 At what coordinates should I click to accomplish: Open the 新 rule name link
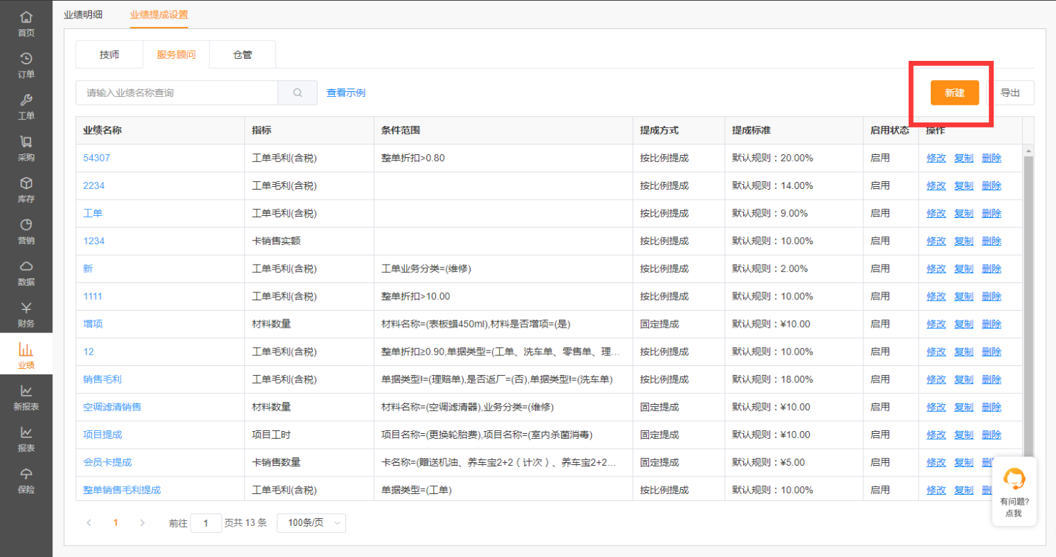click(88, 268)
